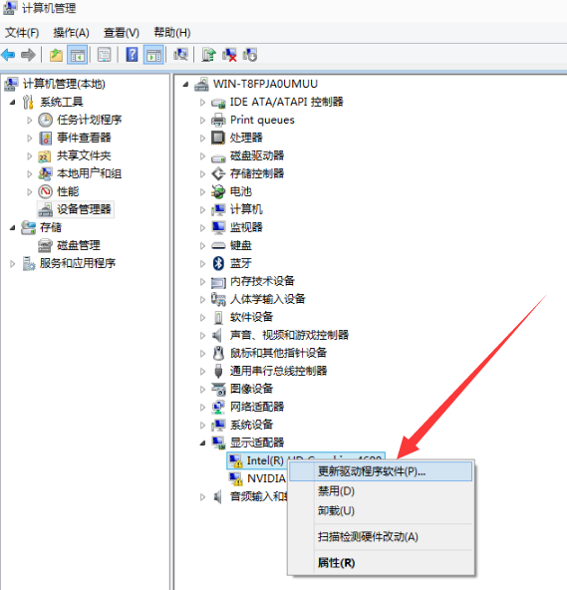This screenshot has height=590, width=567.
Task: Select 磁盘管理 in the left tree
Action: point(79,245)
